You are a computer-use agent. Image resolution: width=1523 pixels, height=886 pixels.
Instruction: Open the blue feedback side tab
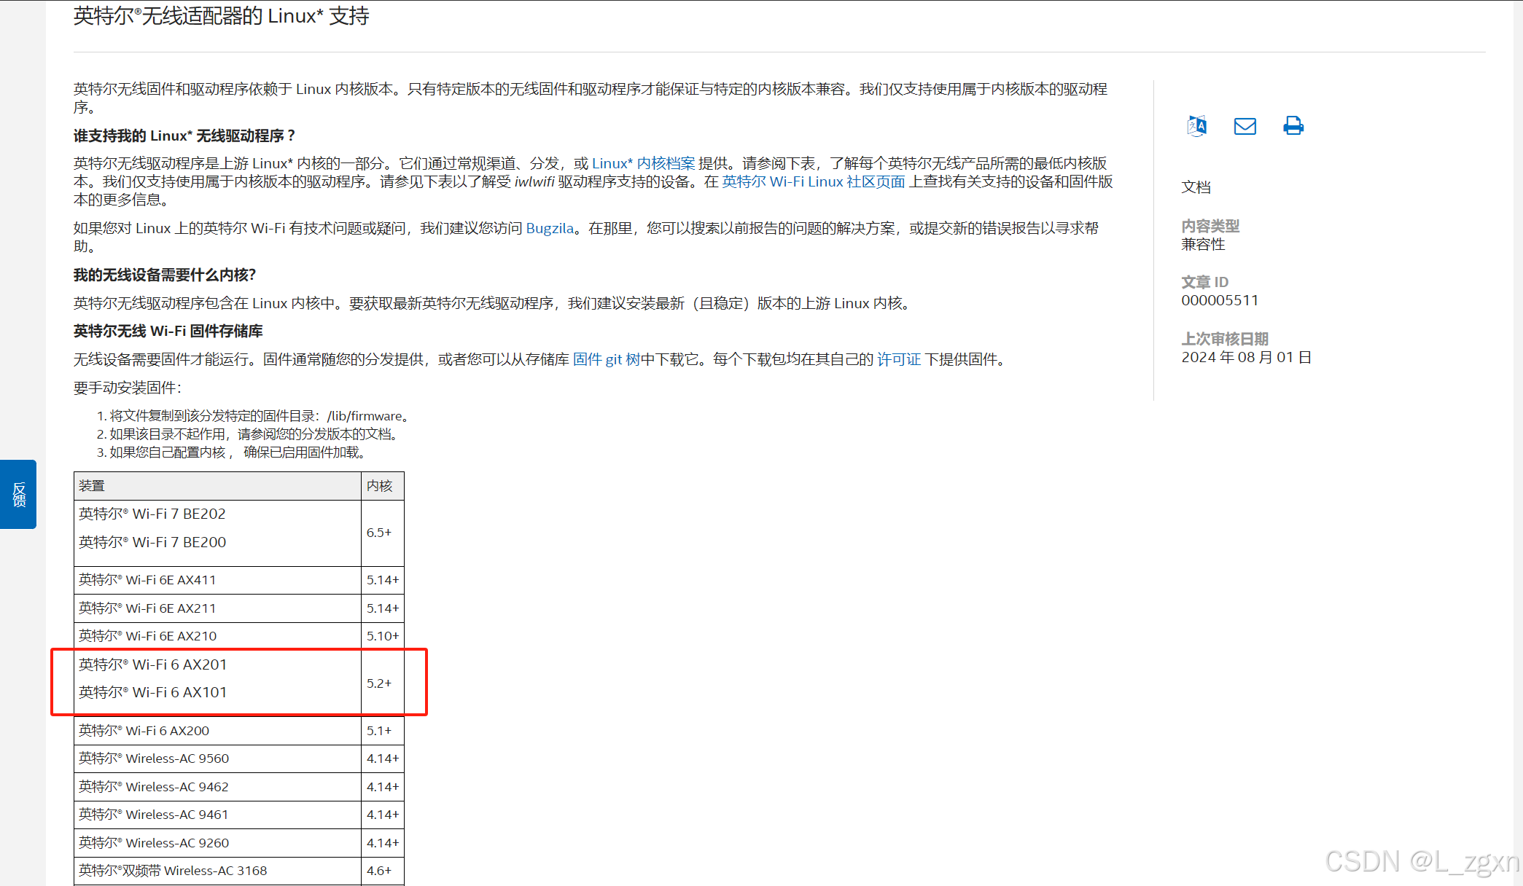18,494
